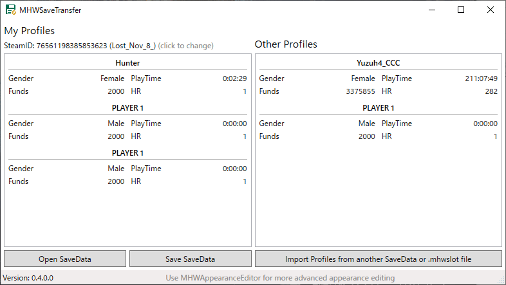Click Hunter profile Funds value 2000

pos(116,91)
